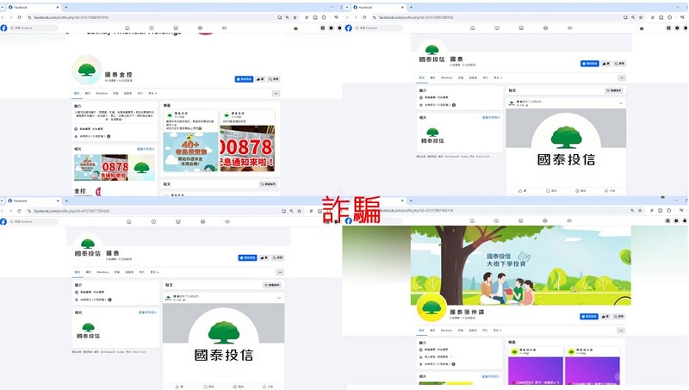
Task: Open post options dots in upper-right 國泰投信 window
Action: pyautogui.click(x=621, y=103)
